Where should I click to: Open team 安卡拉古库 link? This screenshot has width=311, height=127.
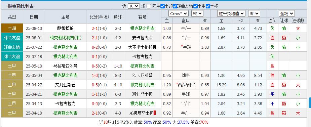click(x=143, y=38)
